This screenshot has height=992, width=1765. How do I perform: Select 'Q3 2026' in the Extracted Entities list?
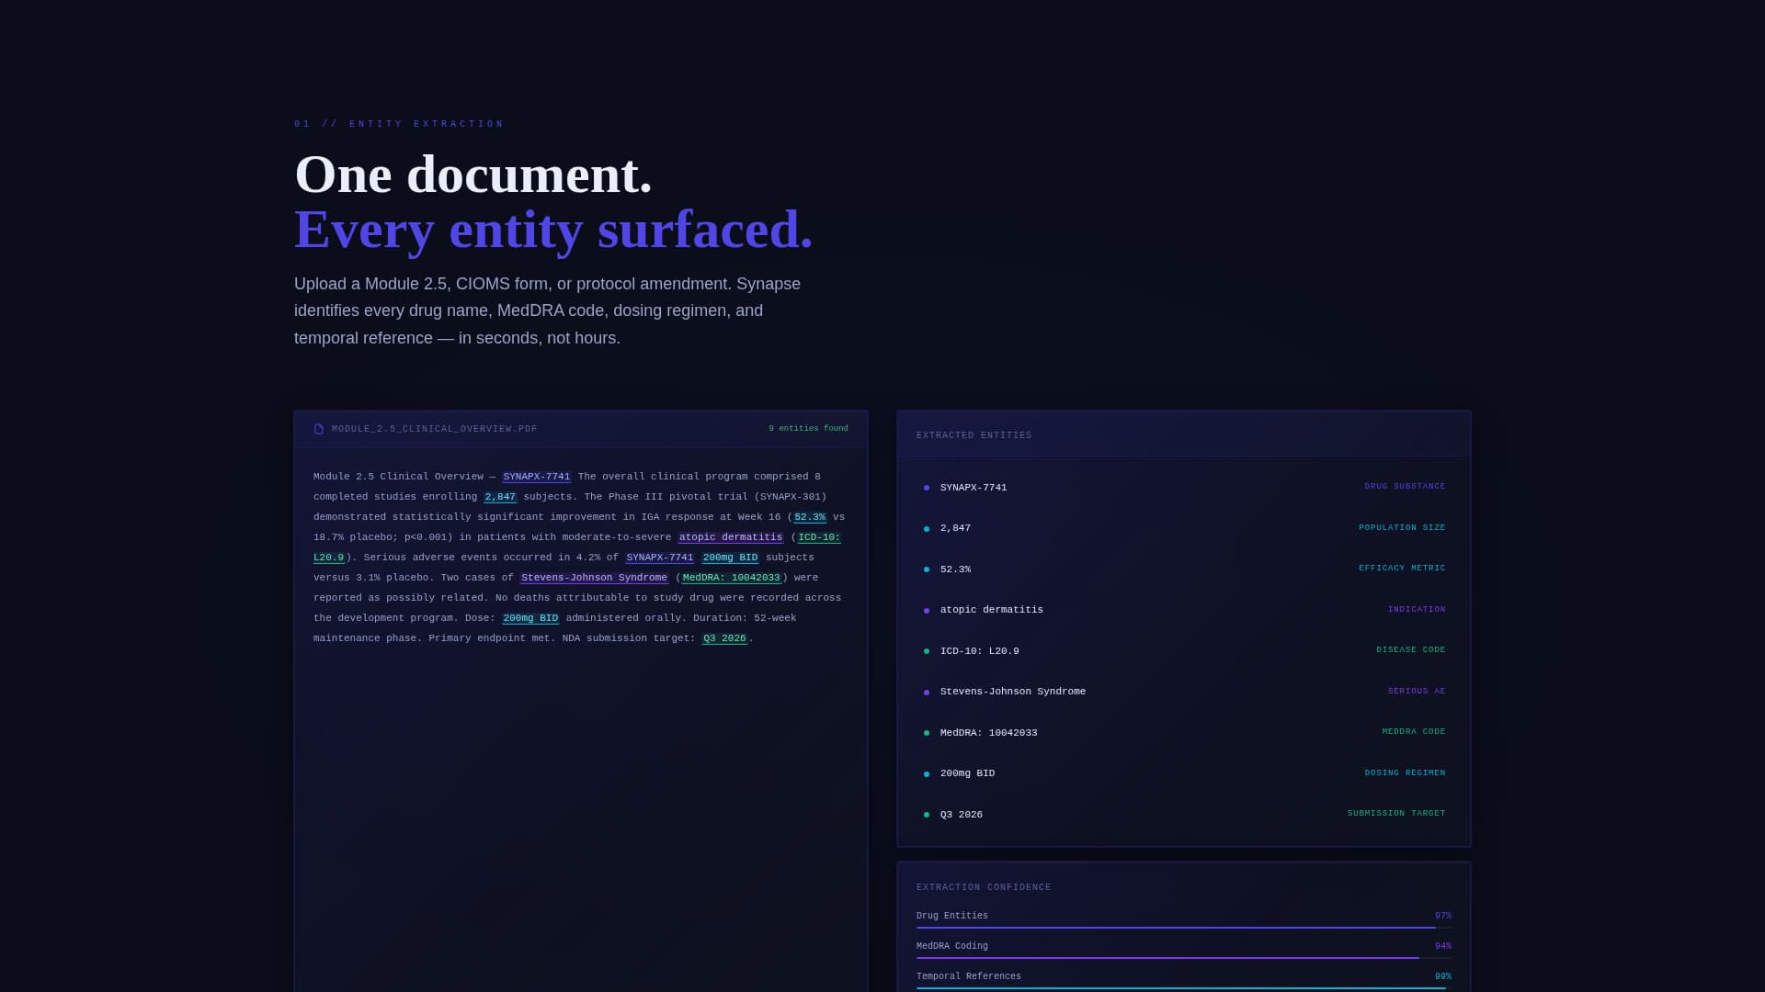pyautogui.click(x=962, y=814)
